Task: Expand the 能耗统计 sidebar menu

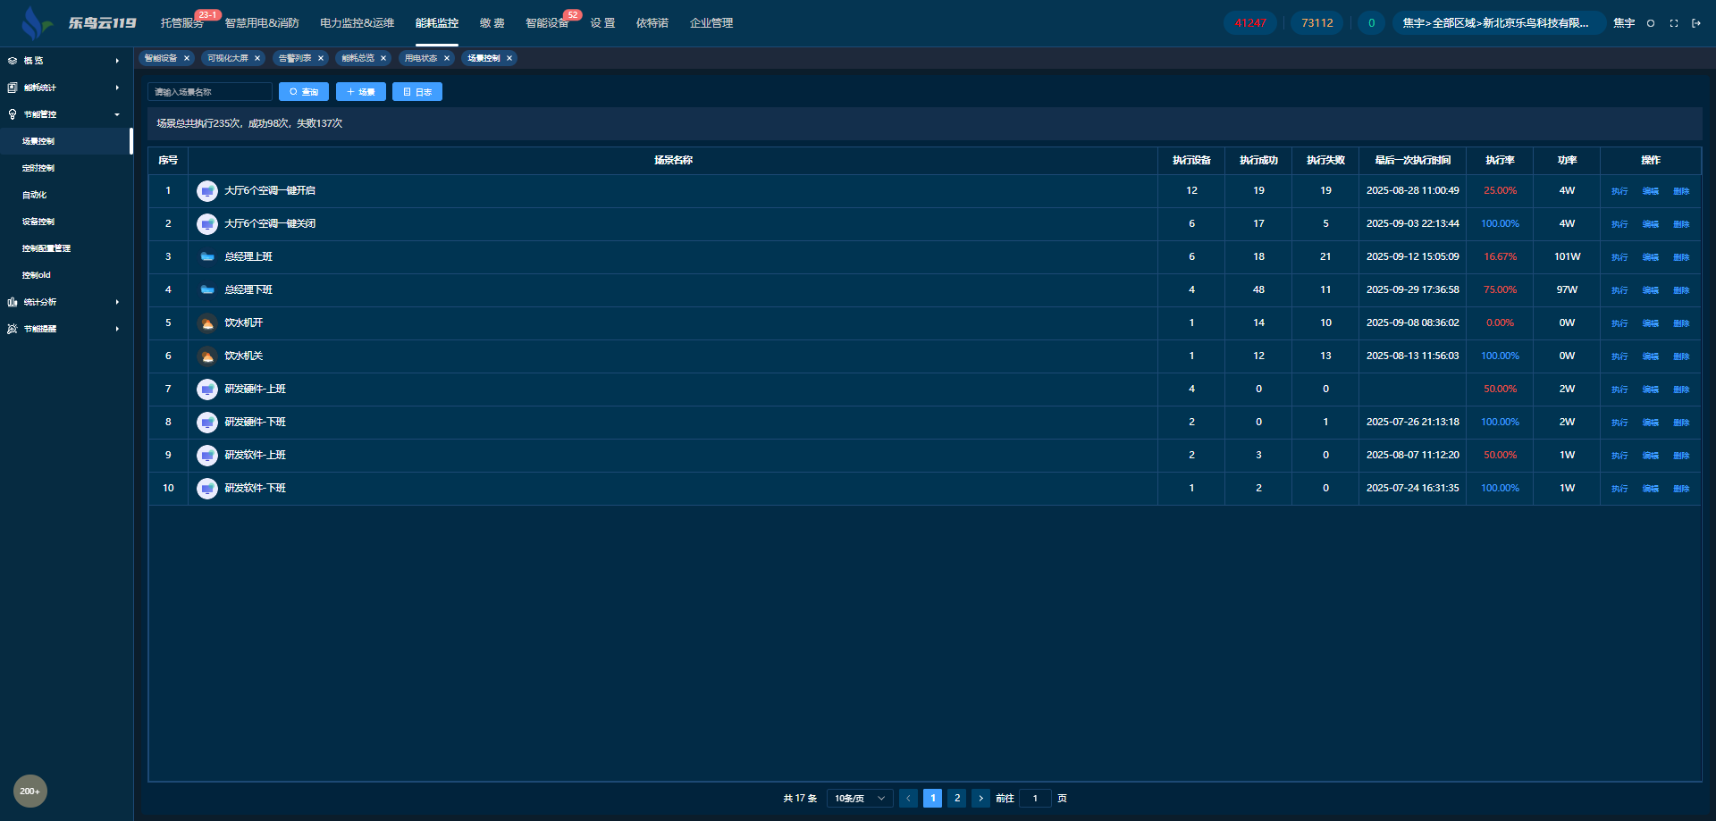Action: [63, 88]
